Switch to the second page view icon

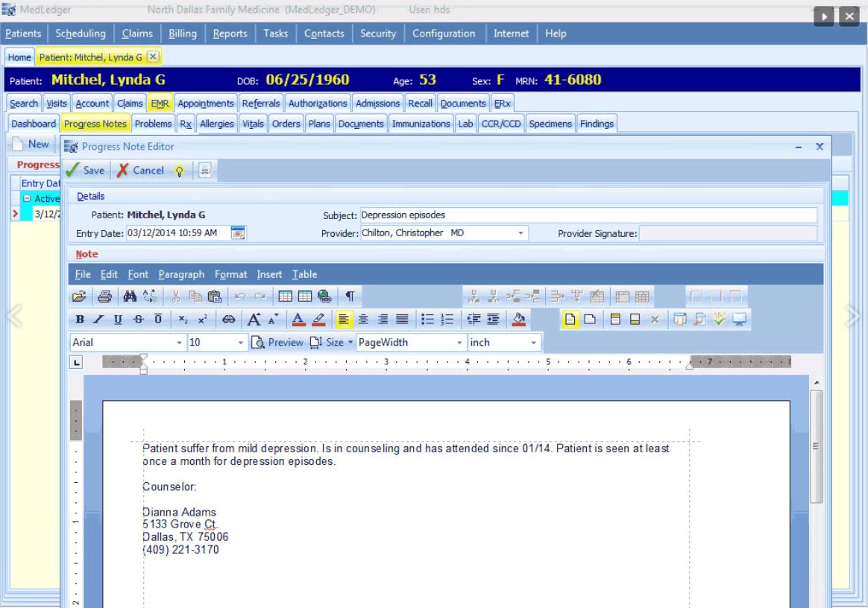point(590,319)
